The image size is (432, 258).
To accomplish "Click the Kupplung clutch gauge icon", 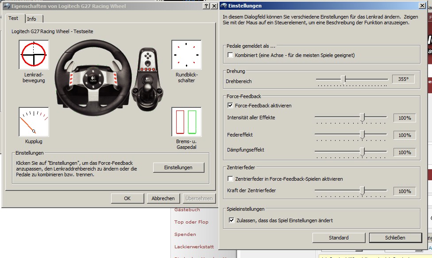I will pyautogui.click(x=34, y=121).
